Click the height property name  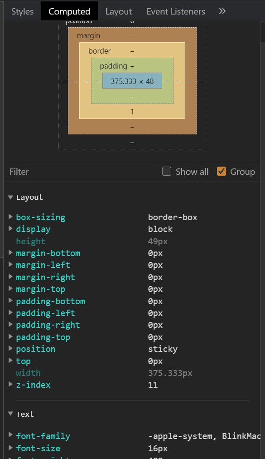click(x=31, y=242)
